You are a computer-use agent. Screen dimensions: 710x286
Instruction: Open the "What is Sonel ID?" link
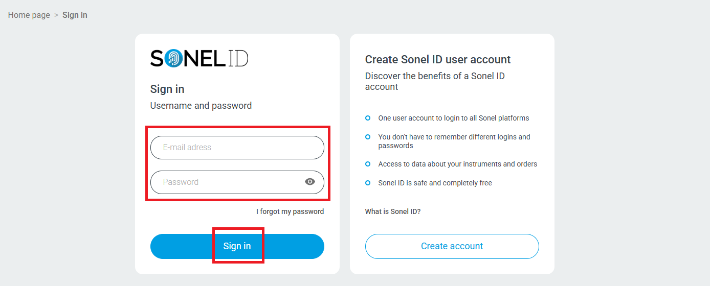click(x=393, y=211)
